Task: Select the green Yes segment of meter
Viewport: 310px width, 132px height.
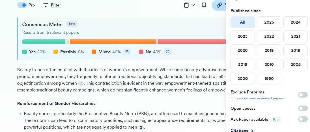Action: pos(44,42)
